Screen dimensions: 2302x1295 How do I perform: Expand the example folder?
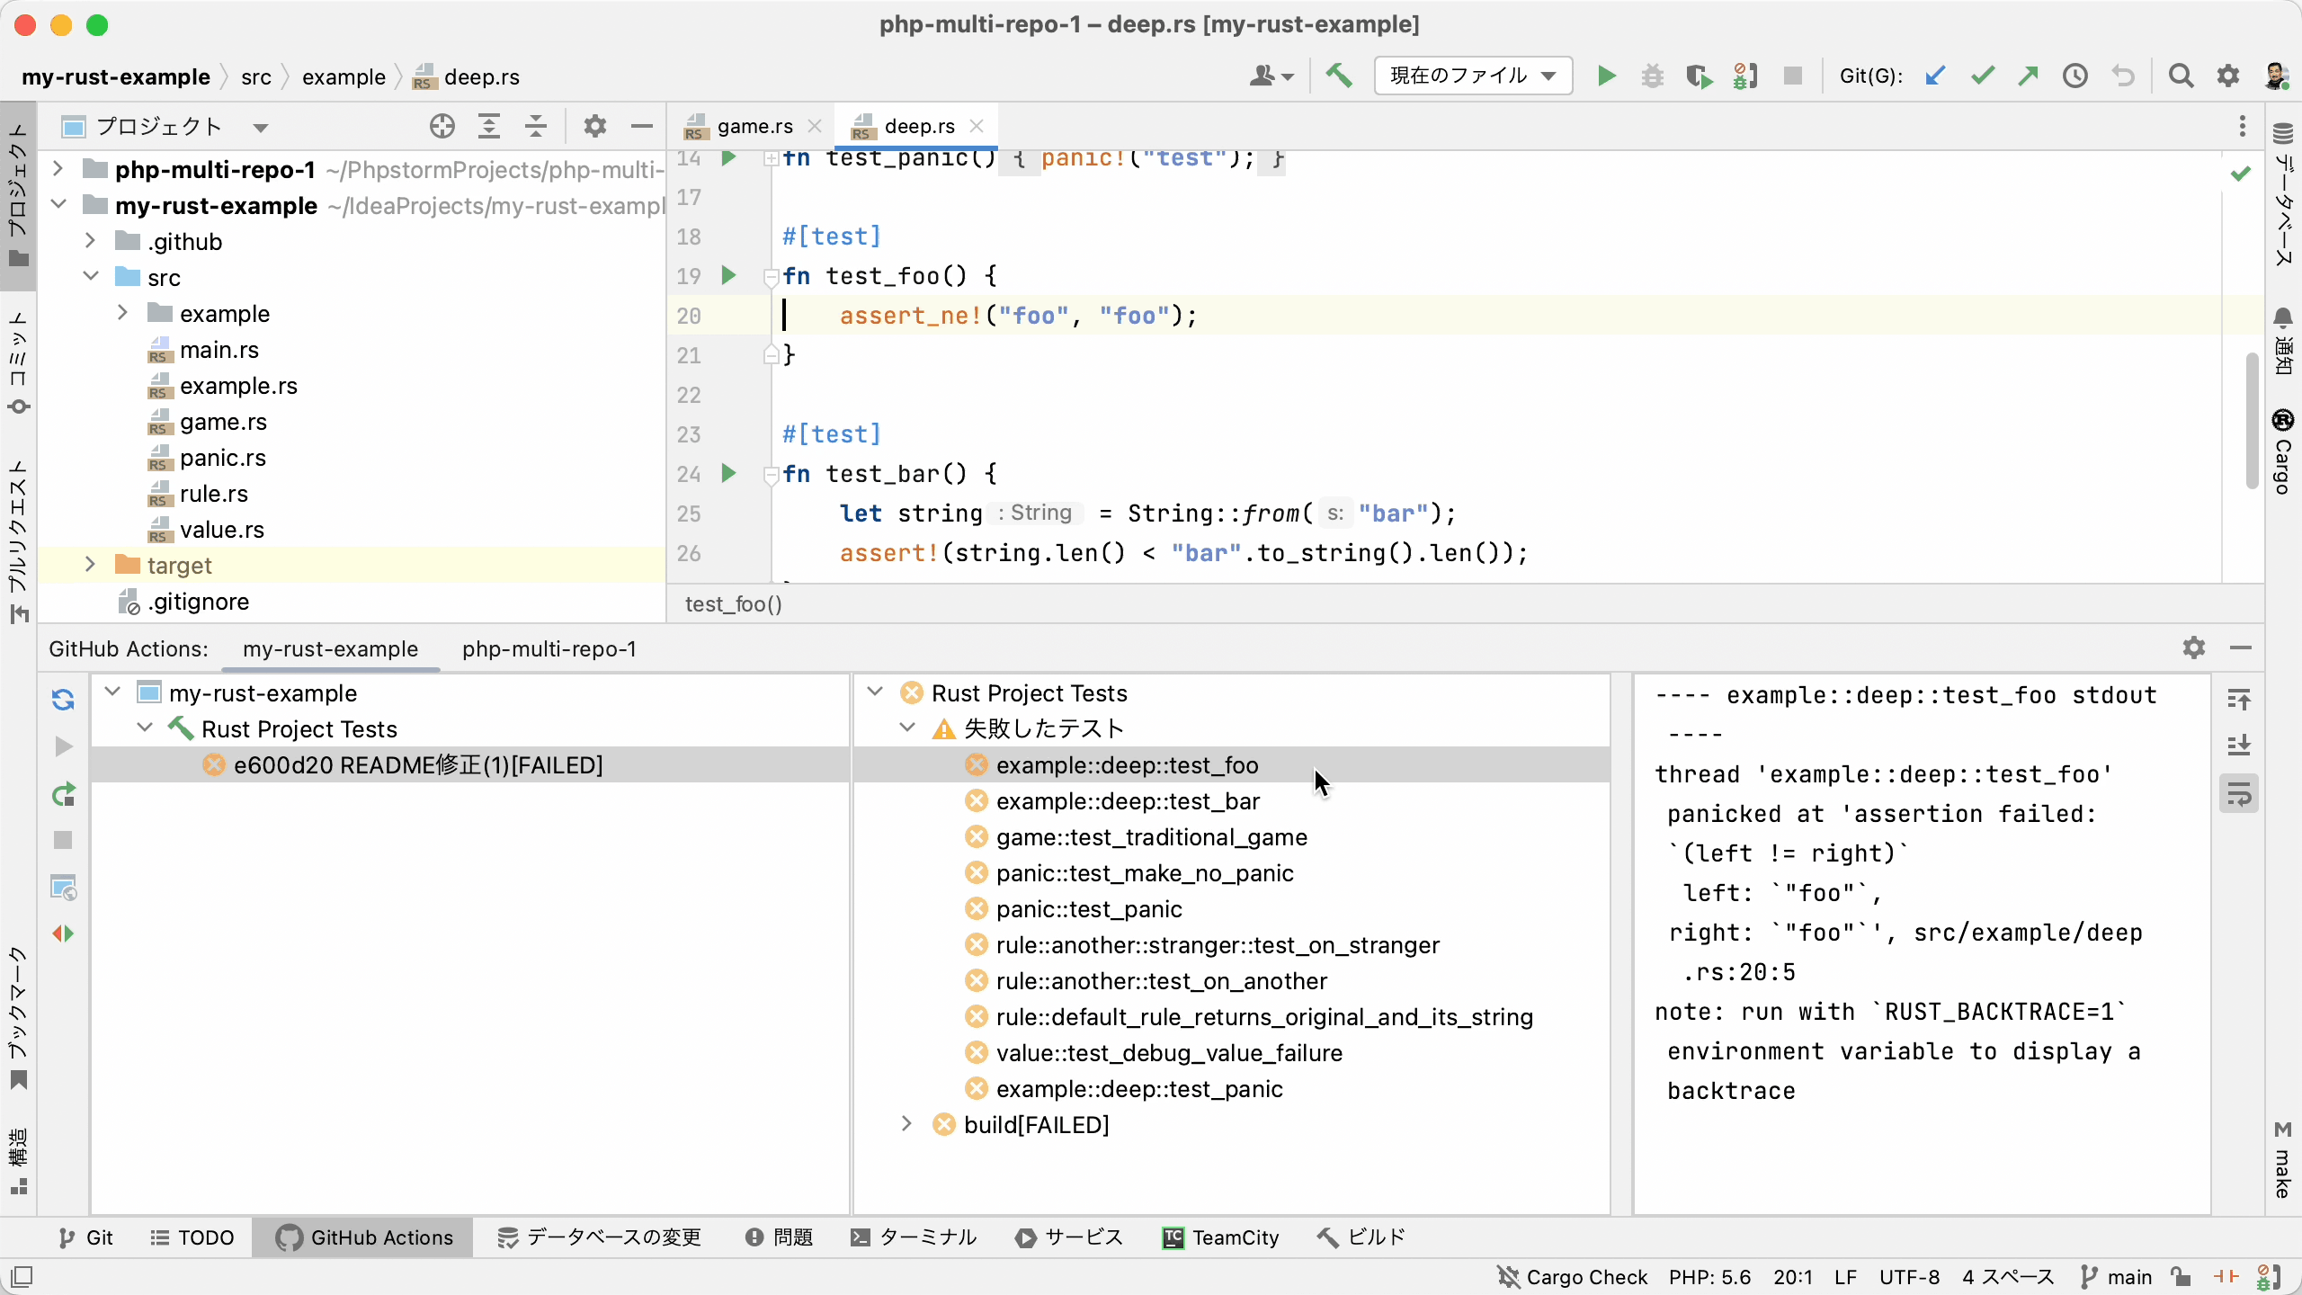pyautogui.click(x=122, y=312)
